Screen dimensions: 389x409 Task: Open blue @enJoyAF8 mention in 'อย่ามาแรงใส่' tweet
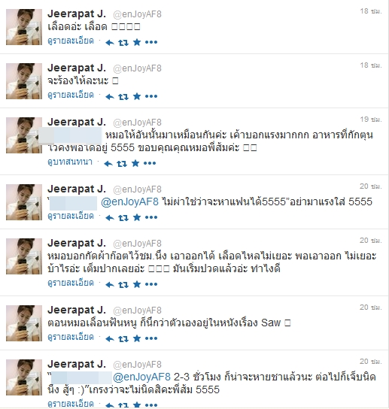(129, 202)
